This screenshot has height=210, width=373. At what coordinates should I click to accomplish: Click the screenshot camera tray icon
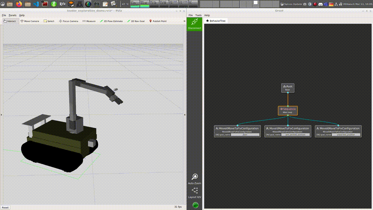[x=305, y=4]
